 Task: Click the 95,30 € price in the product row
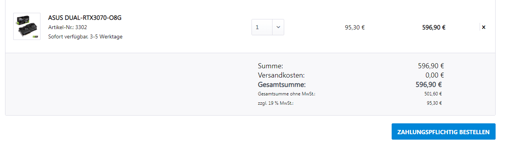(355, 28)
